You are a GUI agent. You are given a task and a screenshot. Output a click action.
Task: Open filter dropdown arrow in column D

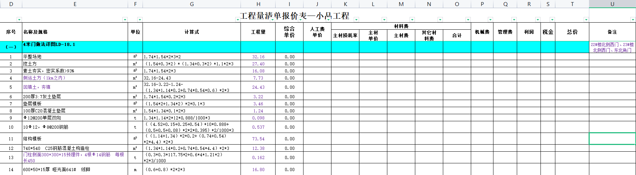coord(19,20)
